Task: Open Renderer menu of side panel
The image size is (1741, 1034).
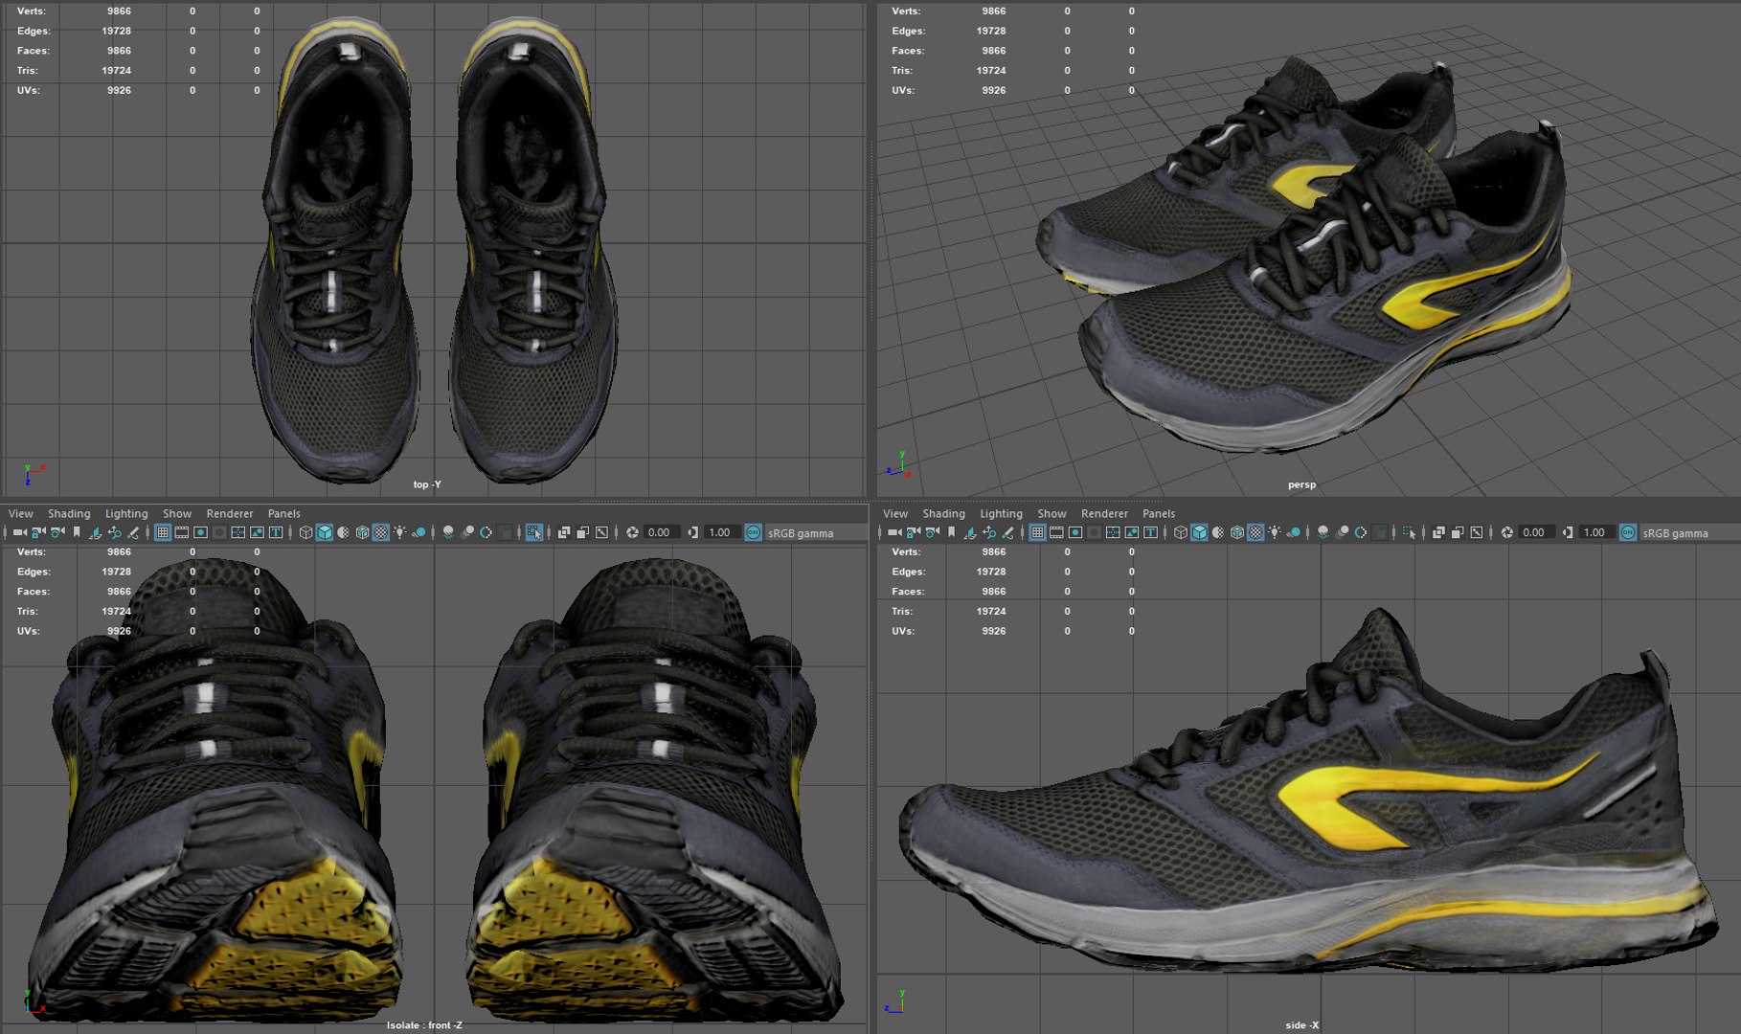Action: click(x=1104, y=513)
